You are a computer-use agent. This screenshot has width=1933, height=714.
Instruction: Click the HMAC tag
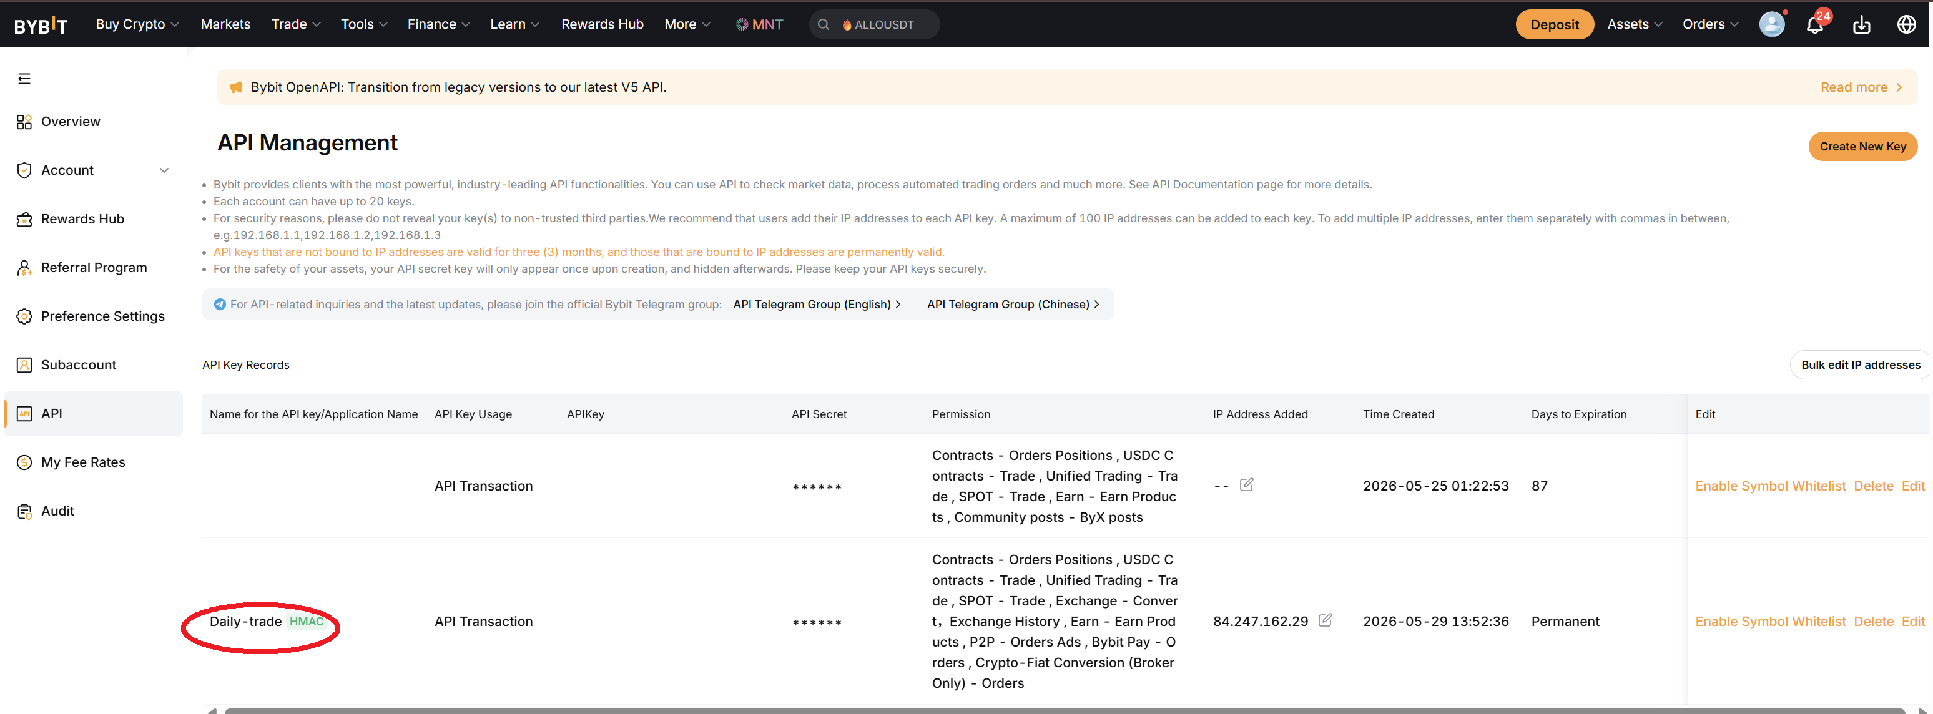pos(306,622)
